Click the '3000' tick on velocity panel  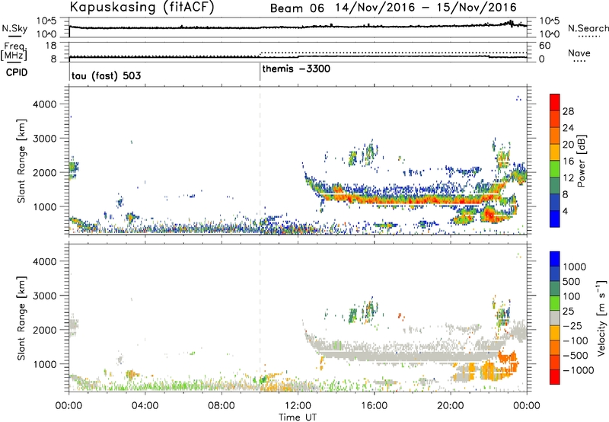[x=45, y=296]
